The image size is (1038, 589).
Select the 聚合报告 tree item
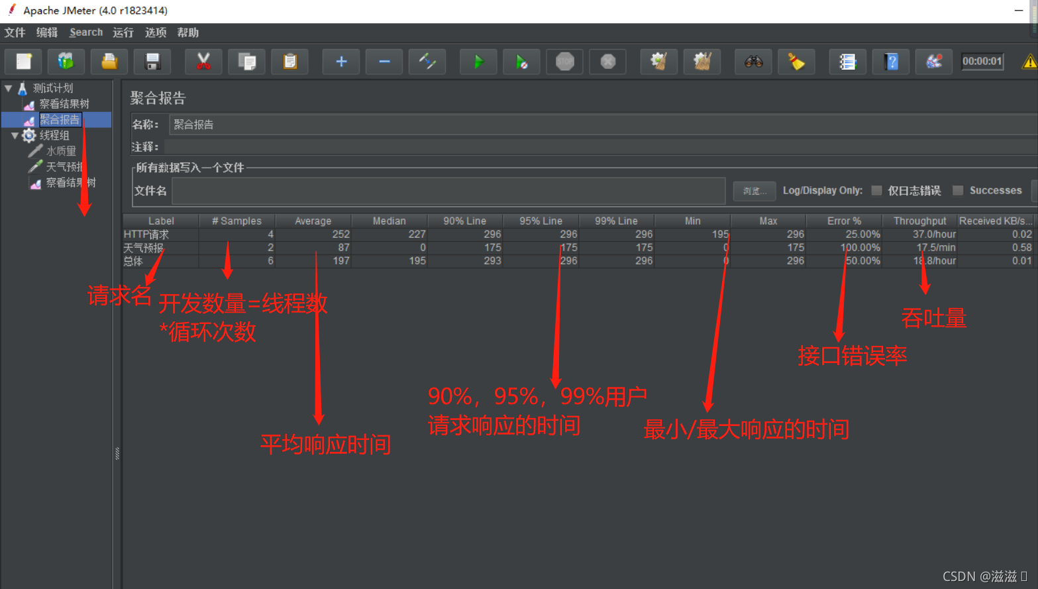point(60,119)
